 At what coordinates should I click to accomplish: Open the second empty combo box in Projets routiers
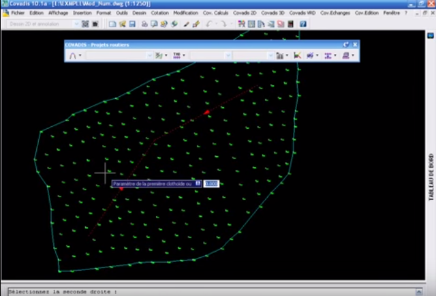click(211, 56)
